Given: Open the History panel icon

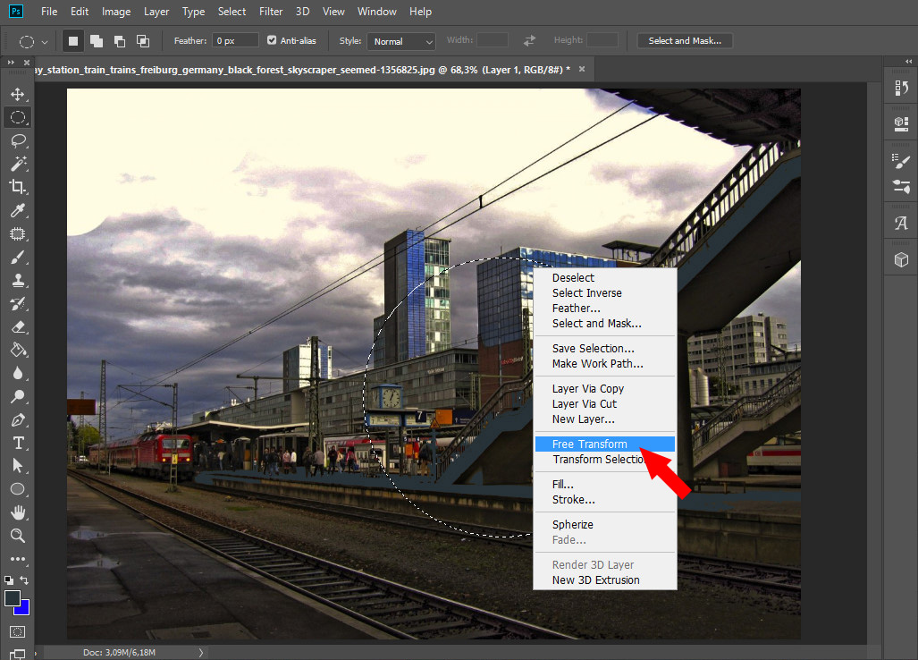Looking at the screenshot, I should (900, 88).
